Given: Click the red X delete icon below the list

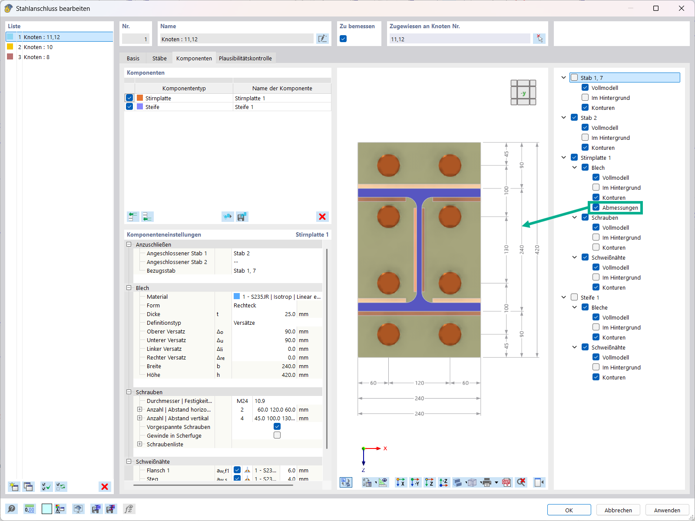Looking at the screenshot, I should click(105, 487).
